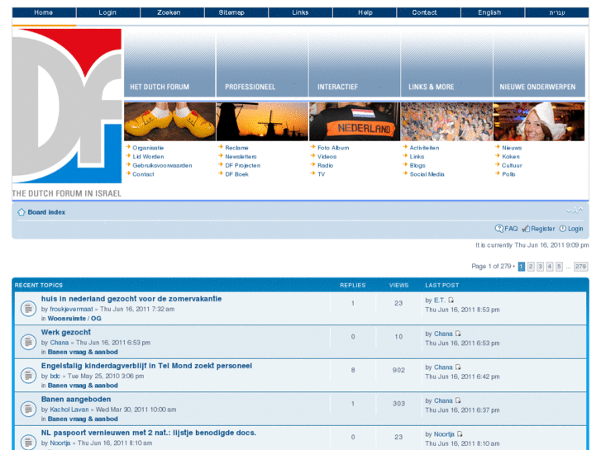The width and height of the screenshot is (601, 450).
Task: Click the woman in Dutch hat thumbnail
Action: 539,121
